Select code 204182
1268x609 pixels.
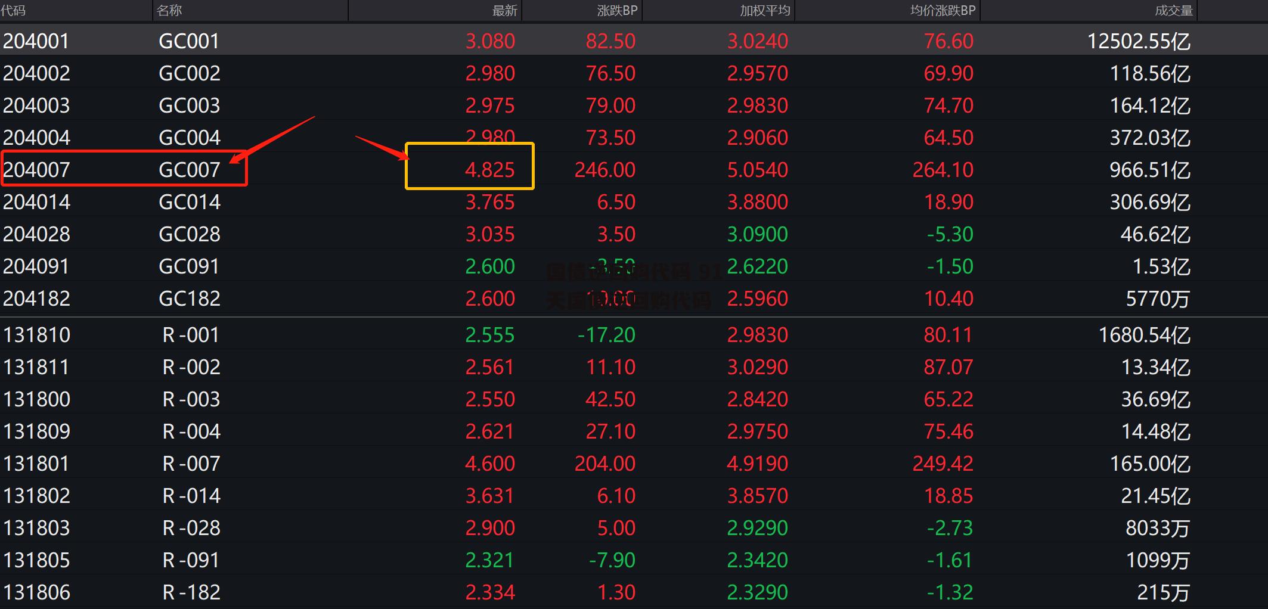36,299
